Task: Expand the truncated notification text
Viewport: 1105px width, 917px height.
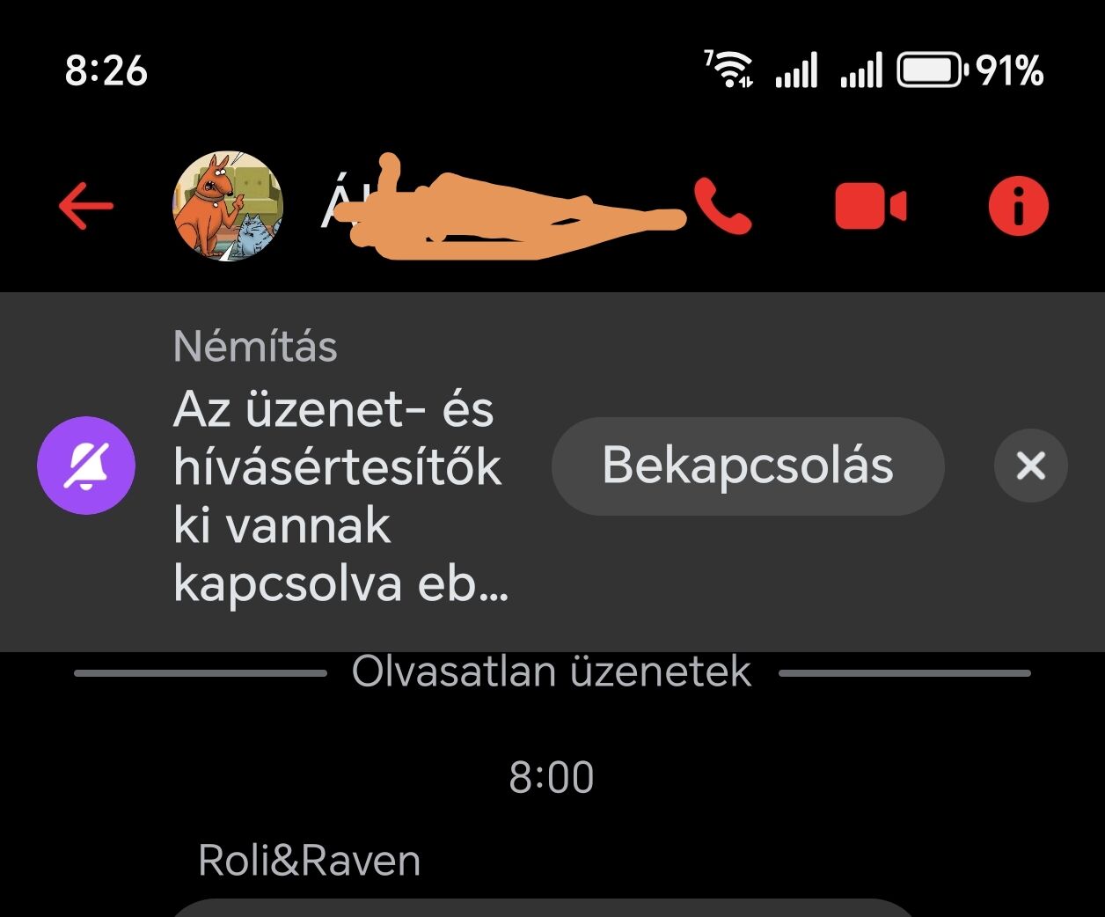Action: pos(341,496)
